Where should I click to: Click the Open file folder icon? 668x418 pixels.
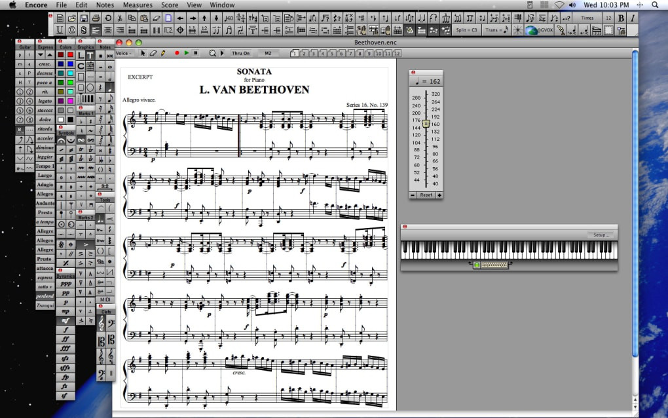tap(72, 18)
